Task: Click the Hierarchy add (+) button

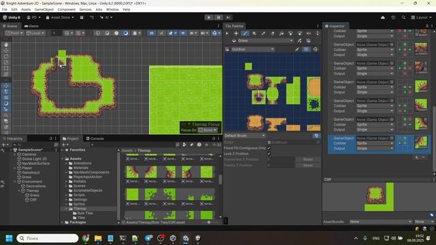Action: 5,145
